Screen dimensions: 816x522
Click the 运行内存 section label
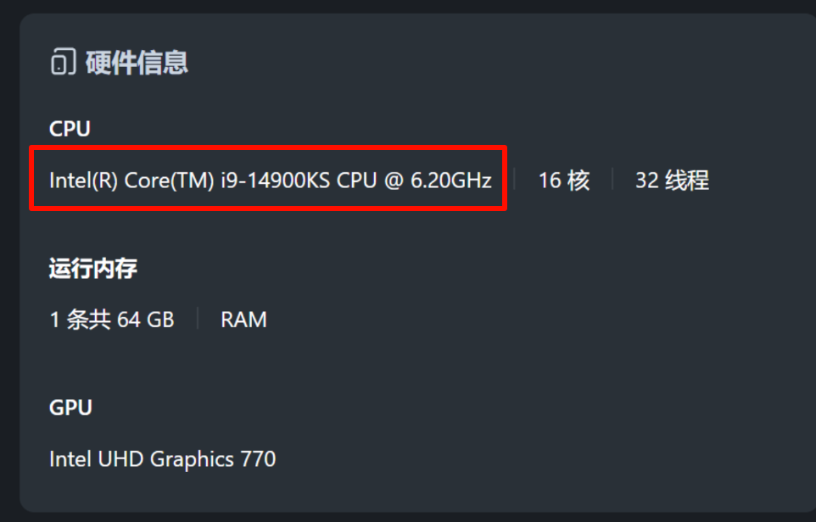coord(93,269)
